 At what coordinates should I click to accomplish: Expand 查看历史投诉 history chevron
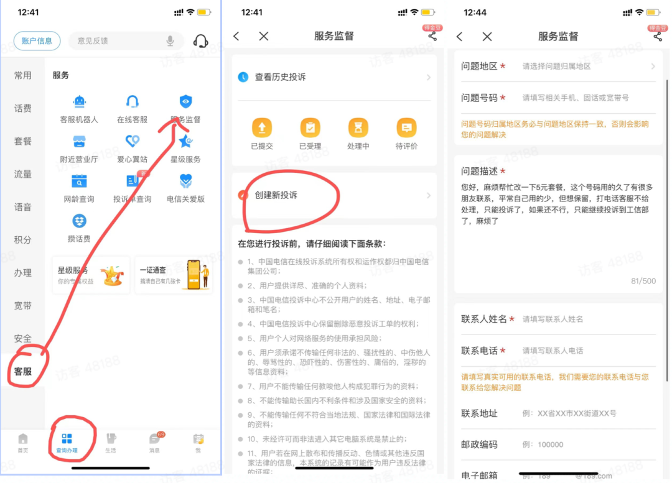pos(429,78)
